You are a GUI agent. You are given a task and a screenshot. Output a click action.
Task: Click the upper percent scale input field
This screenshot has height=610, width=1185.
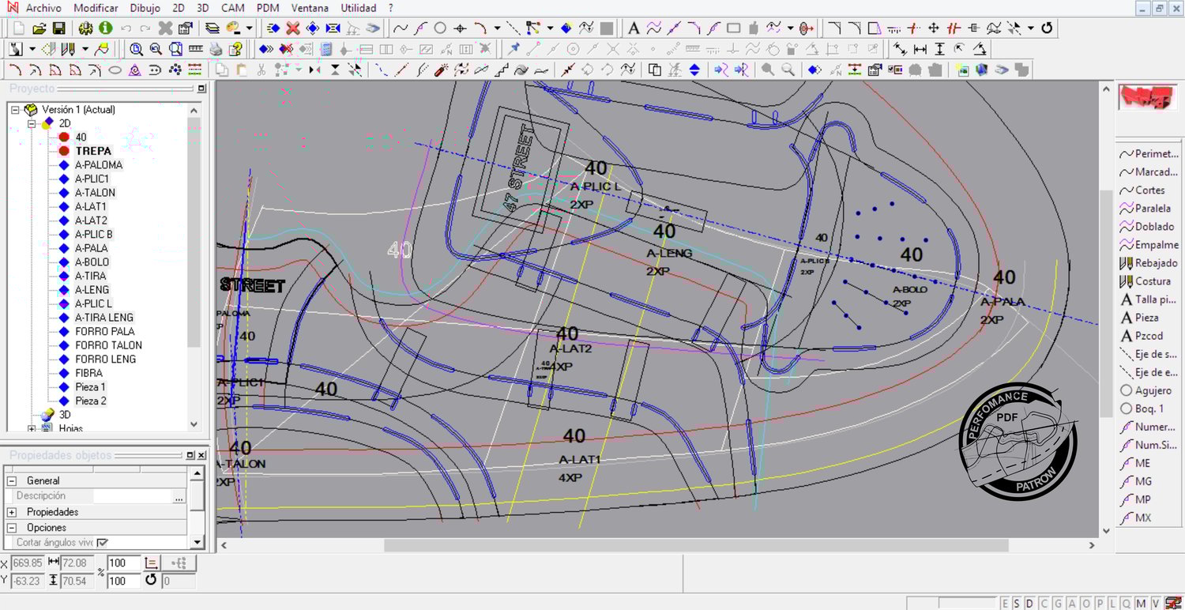tap(123, 563)
